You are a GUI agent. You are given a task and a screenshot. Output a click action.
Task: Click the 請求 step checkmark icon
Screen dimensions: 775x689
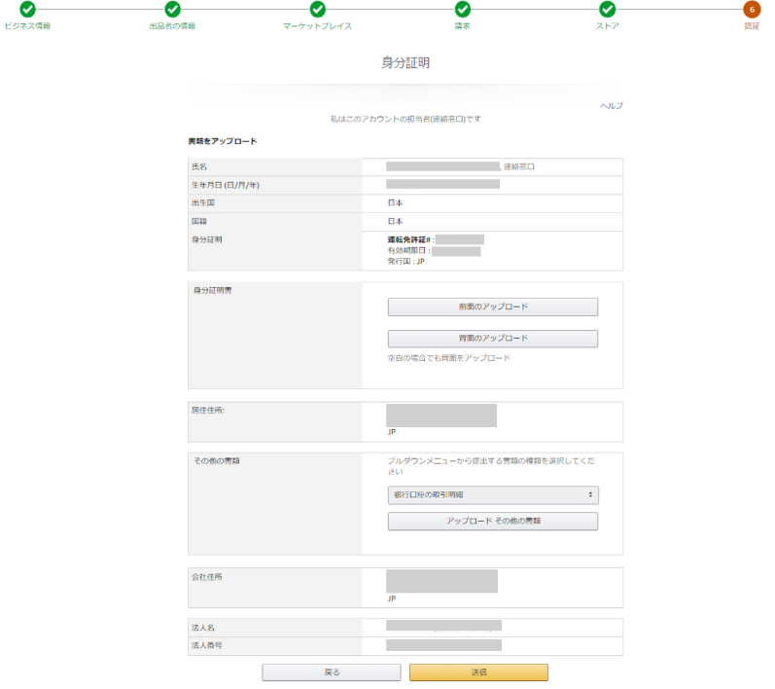[463, 9]
